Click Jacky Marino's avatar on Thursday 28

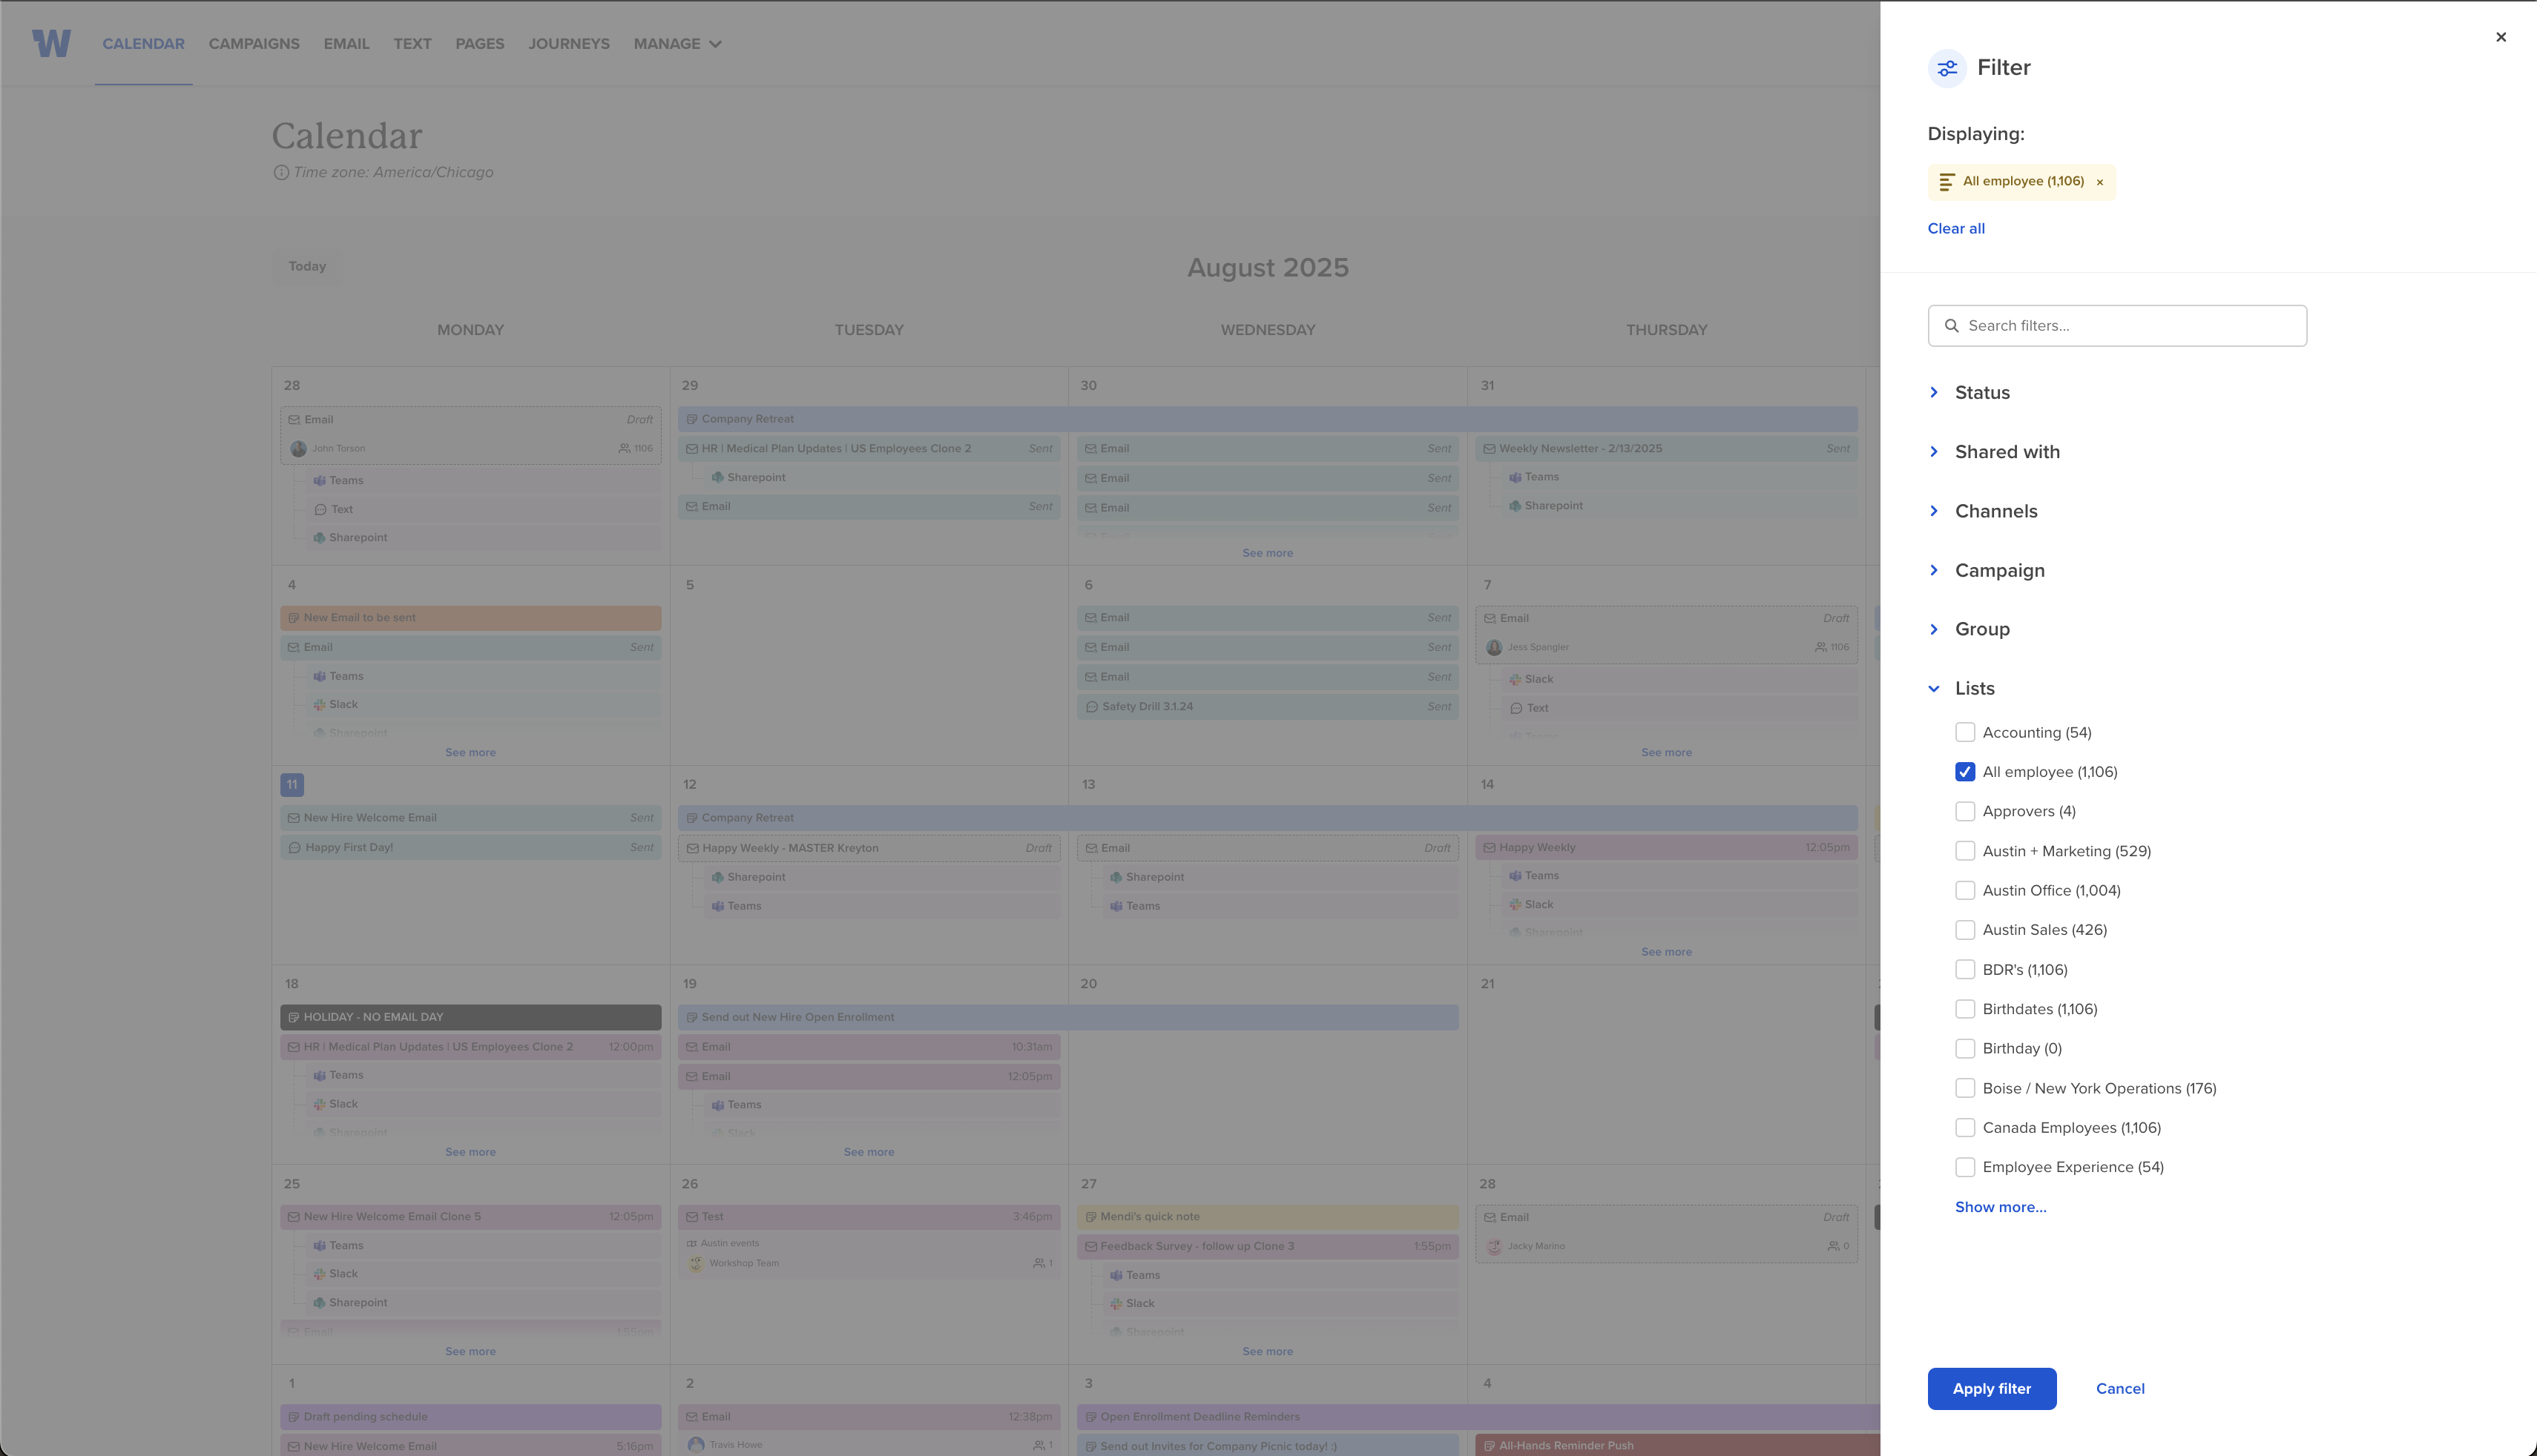(1493, 1246)
